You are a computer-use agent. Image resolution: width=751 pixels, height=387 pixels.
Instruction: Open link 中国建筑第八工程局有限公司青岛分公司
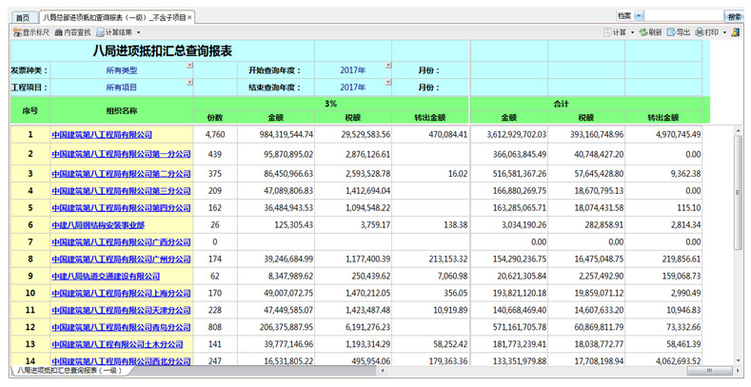pos(121,327)
